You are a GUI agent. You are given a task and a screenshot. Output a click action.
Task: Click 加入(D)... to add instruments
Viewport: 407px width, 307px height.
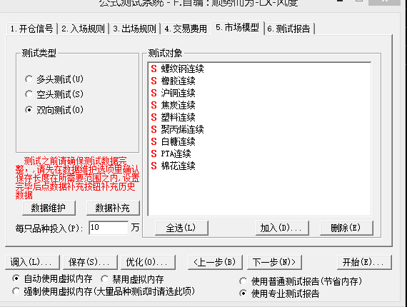point(282,228)
